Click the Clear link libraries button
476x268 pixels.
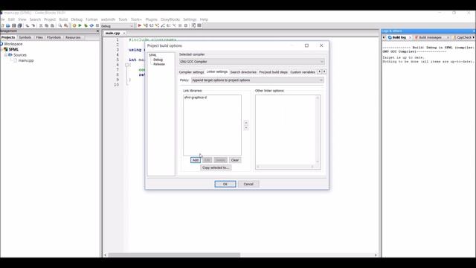pyautogui.click(x=235, y=160)
